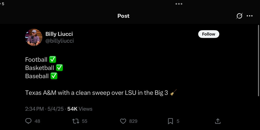Repost this tweet using the repost icon
260x130 pixels.
tap(75, 121)
